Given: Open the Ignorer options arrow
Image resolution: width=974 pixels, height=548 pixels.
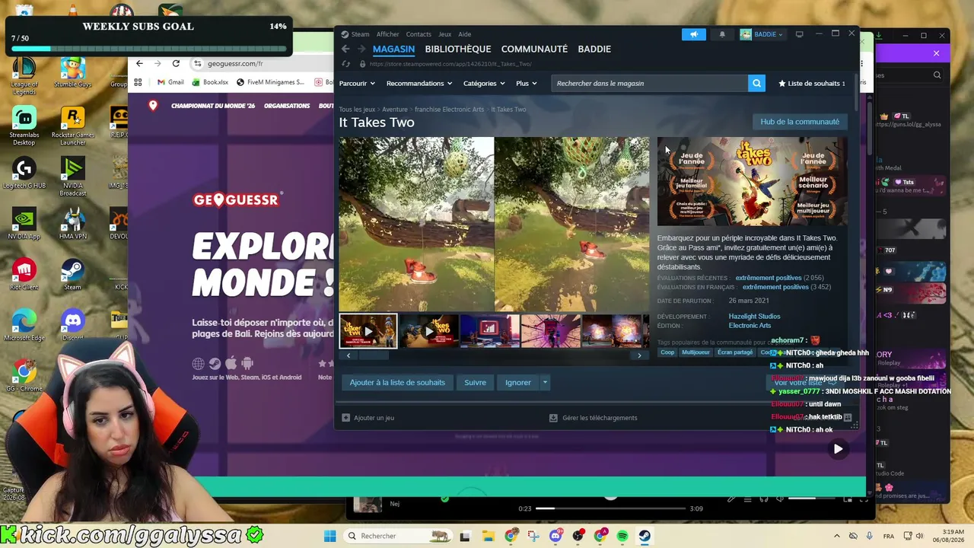Looking at the screenshot, I should tap(545, 382).
